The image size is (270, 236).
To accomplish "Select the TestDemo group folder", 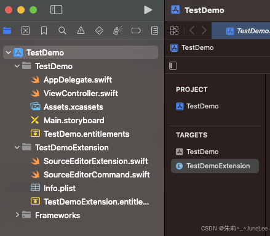I will (54, 66).
